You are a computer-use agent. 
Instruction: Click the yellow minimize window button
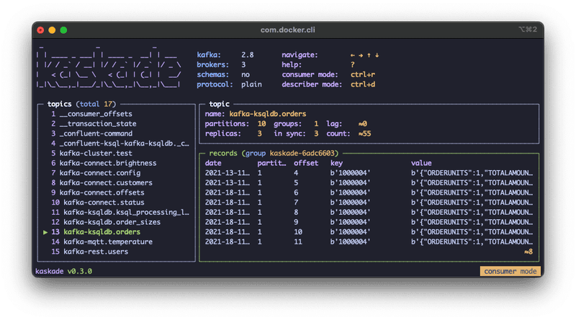pyautogui.click(x=52, y=30)
